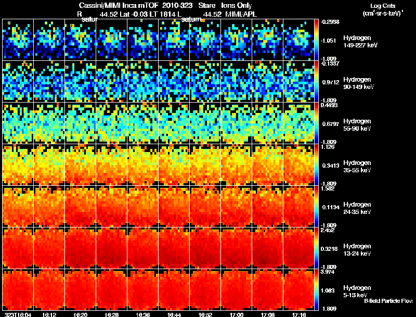Click the 'Cassini/MIMI Inca mTOF' title text
This screenshot has height=317, width=416.
[119, 5]
